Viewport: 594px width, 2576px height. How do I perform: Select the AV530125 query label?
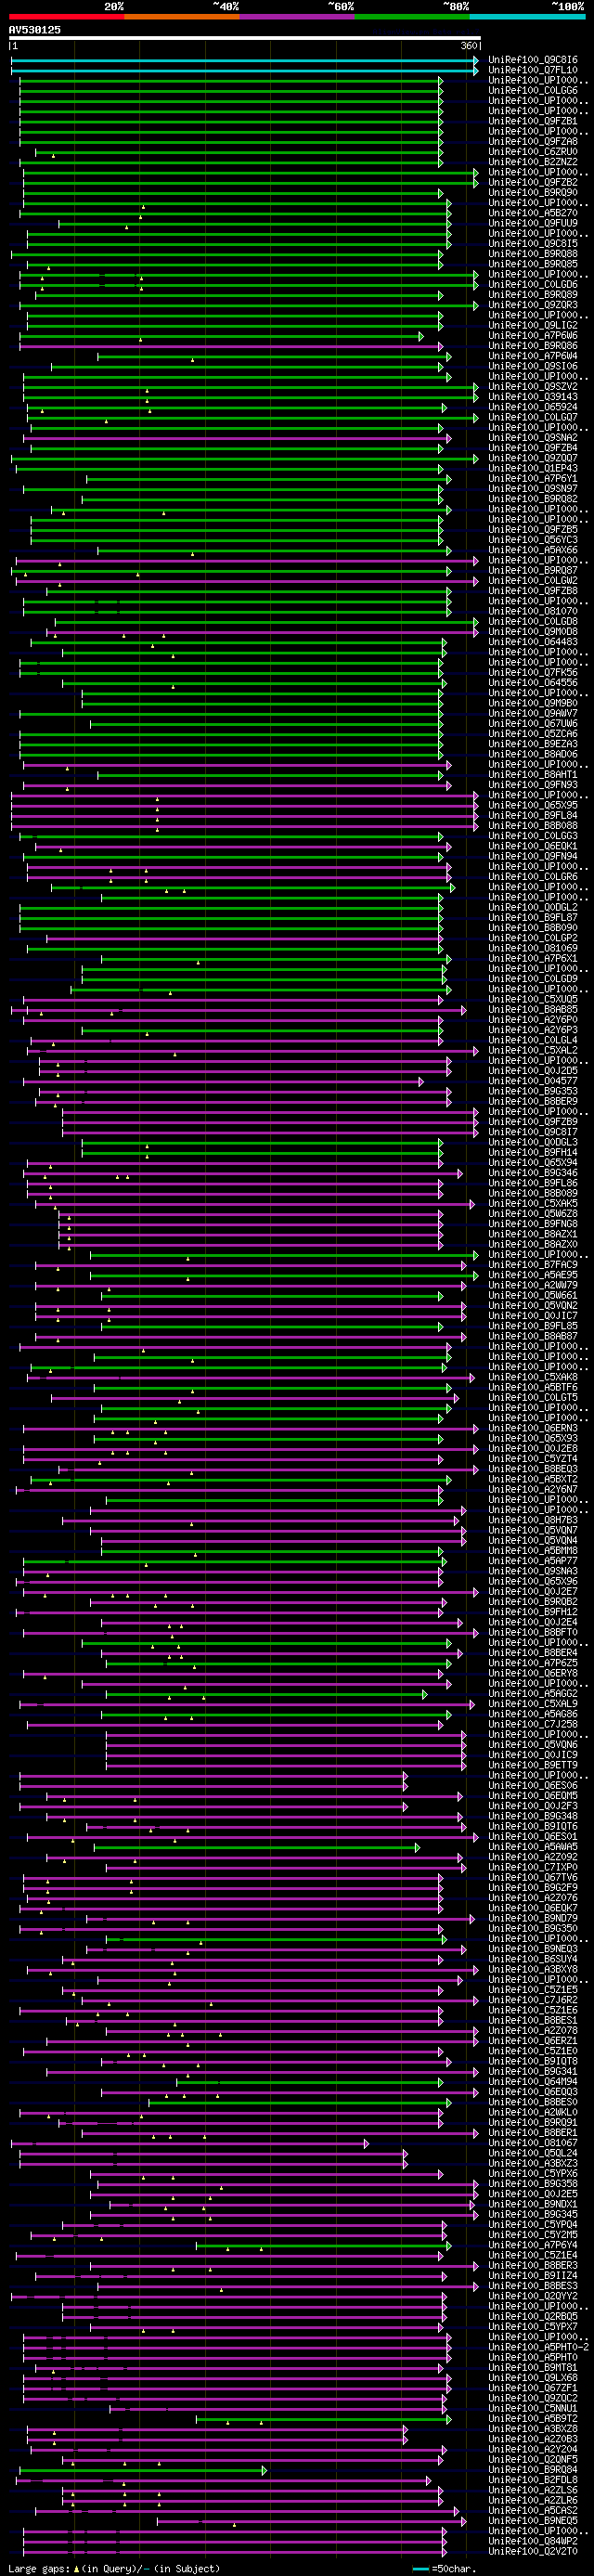point(35,30)
